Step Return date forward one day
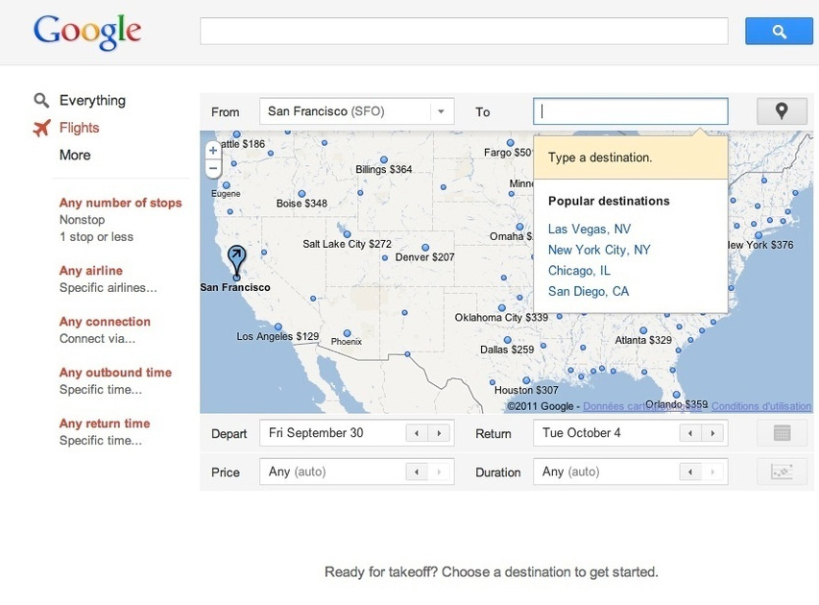 coord(712,433)
